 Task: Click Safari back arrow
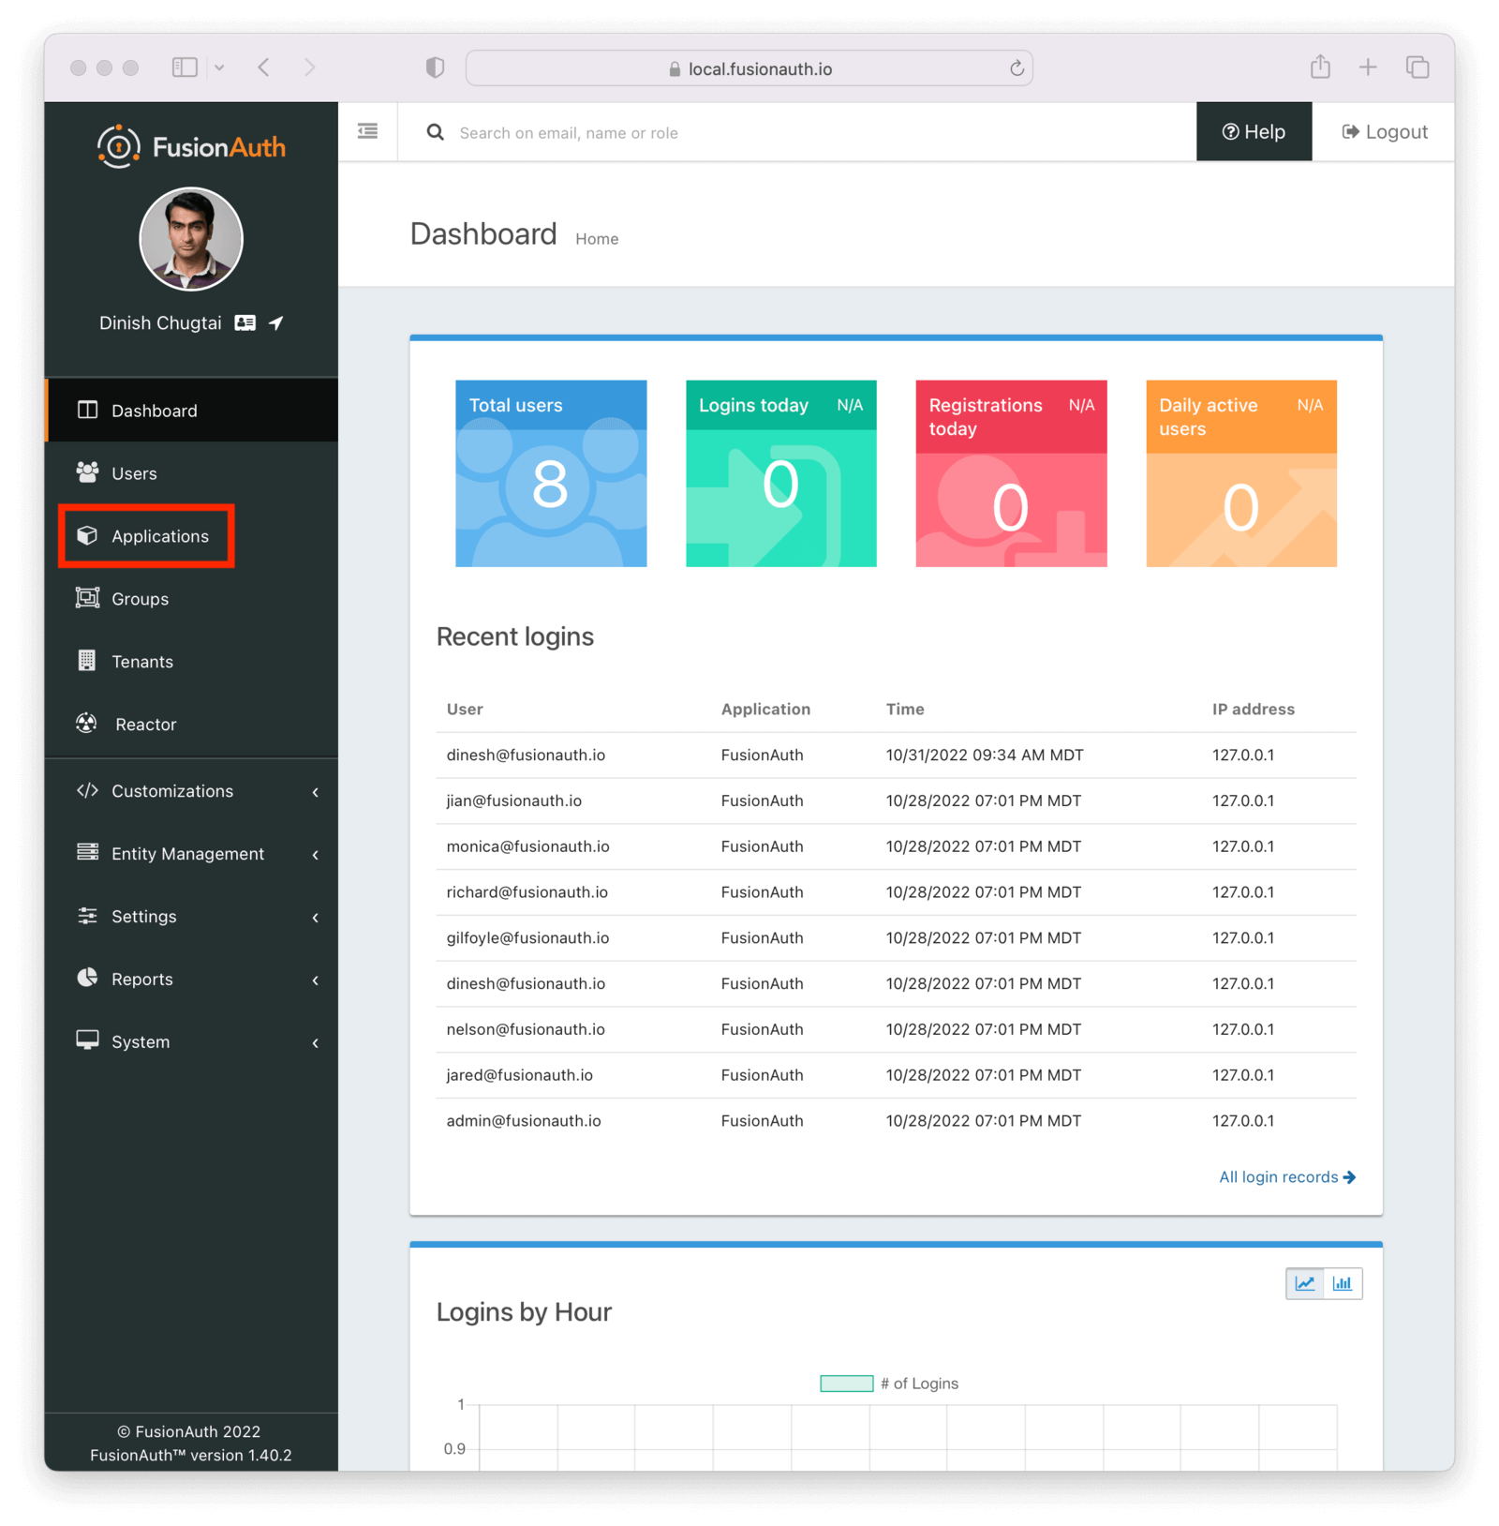(264, 67)
